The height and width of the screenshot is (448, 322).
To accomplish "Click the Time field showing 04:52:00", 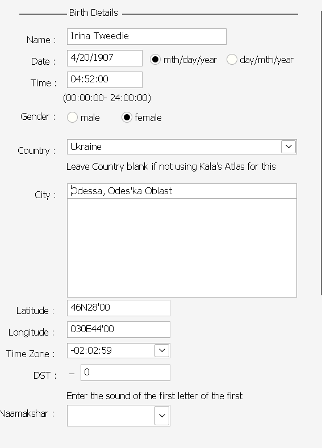I will [104, 79].
